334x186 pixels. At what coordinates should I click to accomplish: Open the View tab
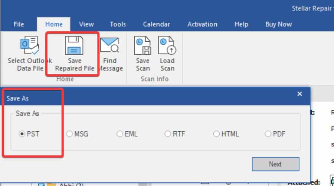(86, 24)
